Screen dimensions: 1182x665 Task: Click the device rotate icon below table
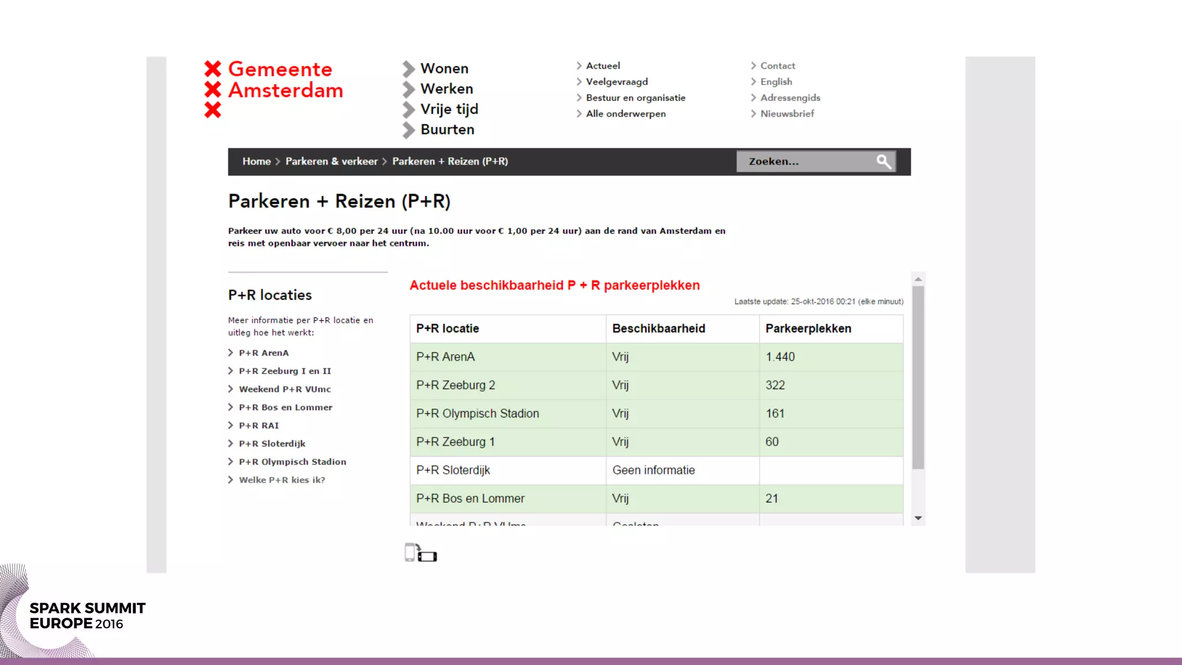point(421,553)
